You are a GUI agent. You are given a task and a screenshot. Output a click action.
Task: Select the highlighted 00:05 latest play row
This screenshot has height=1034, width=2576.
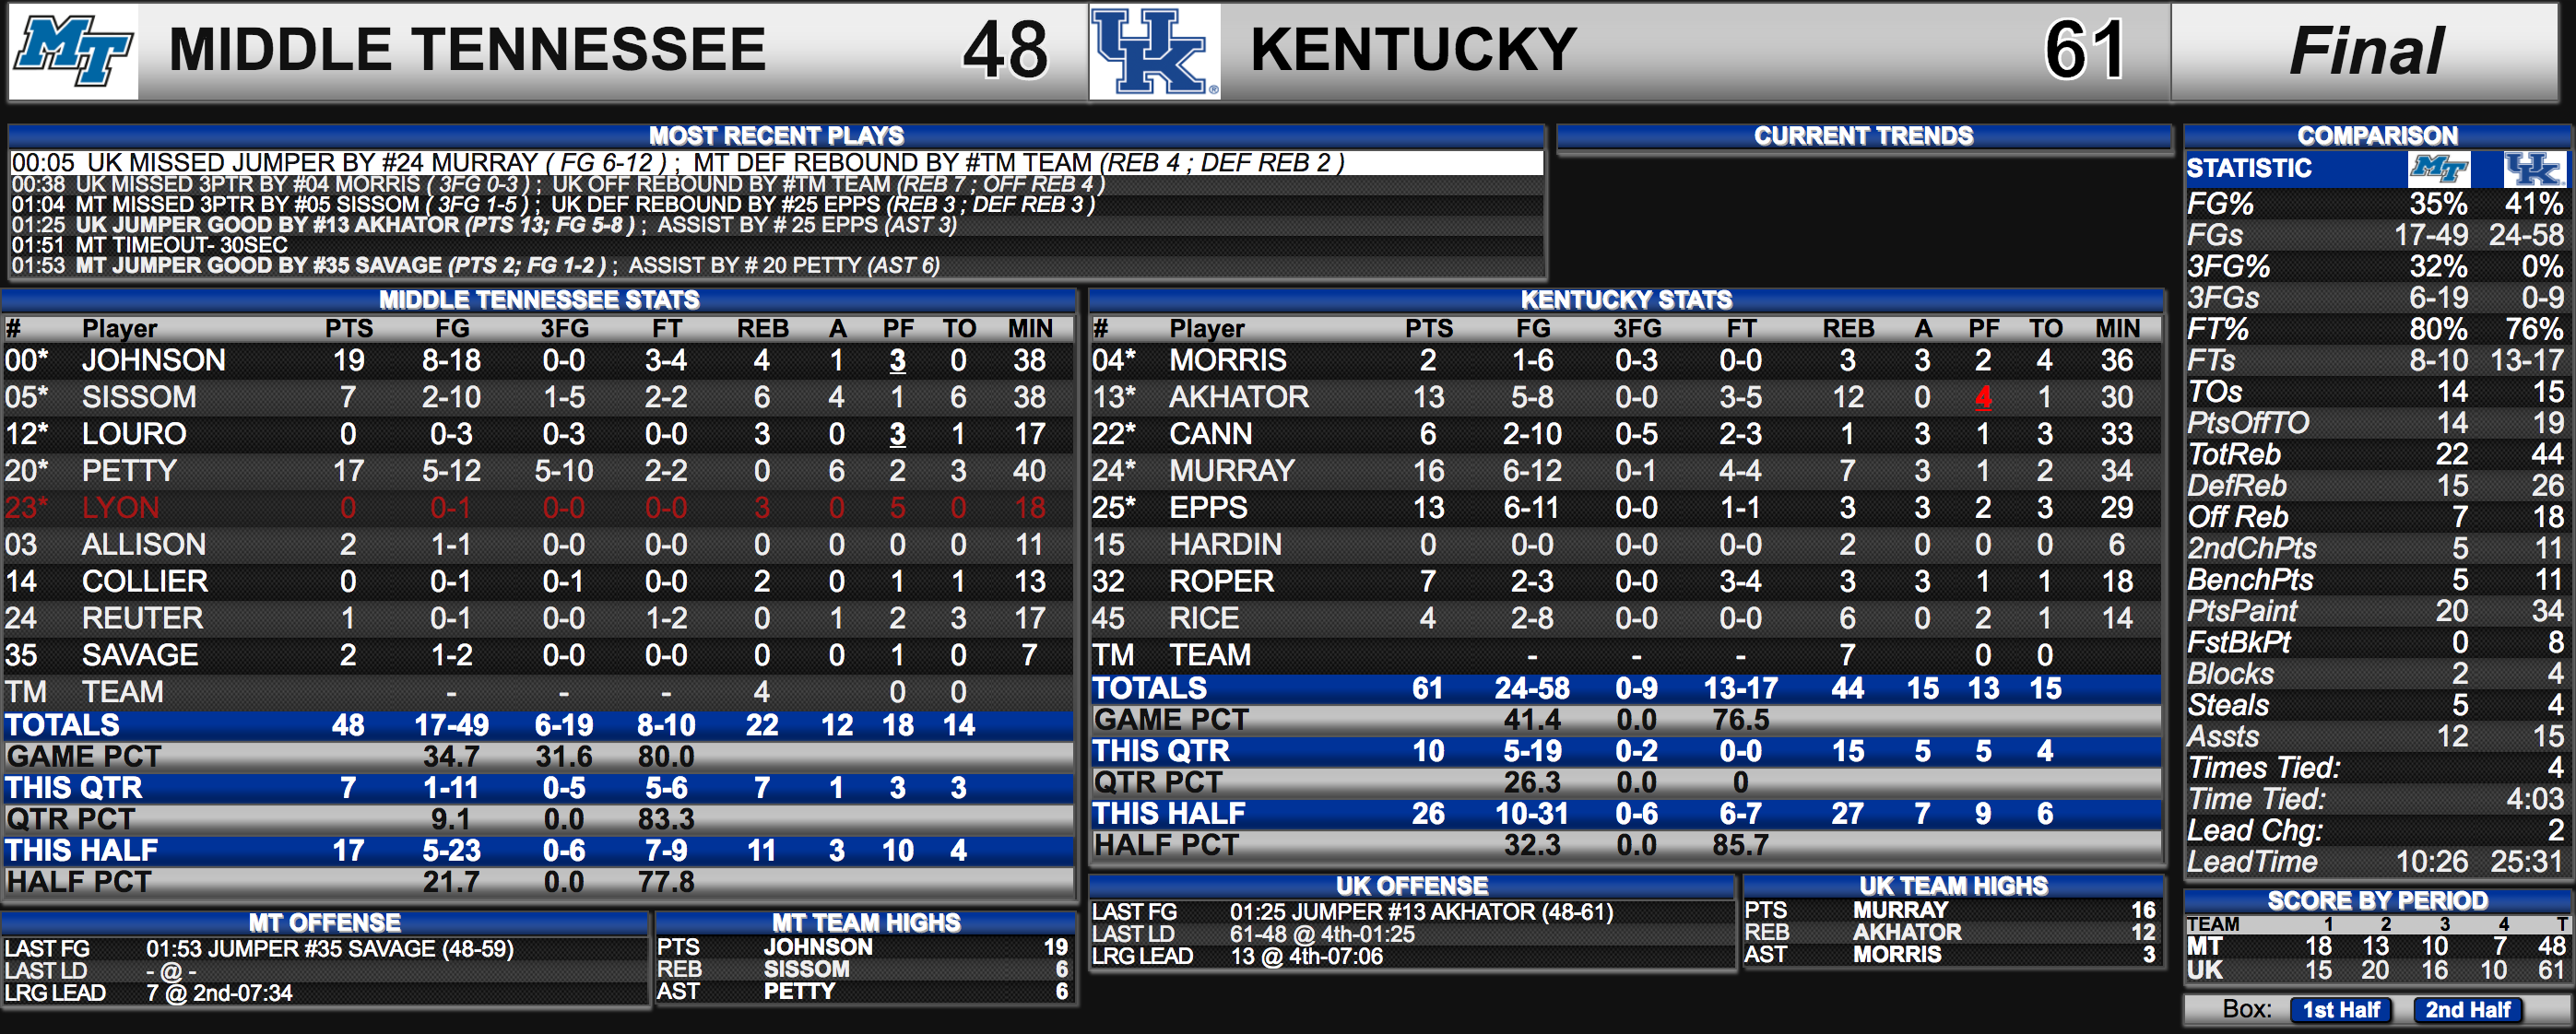[x=776, y=163]
